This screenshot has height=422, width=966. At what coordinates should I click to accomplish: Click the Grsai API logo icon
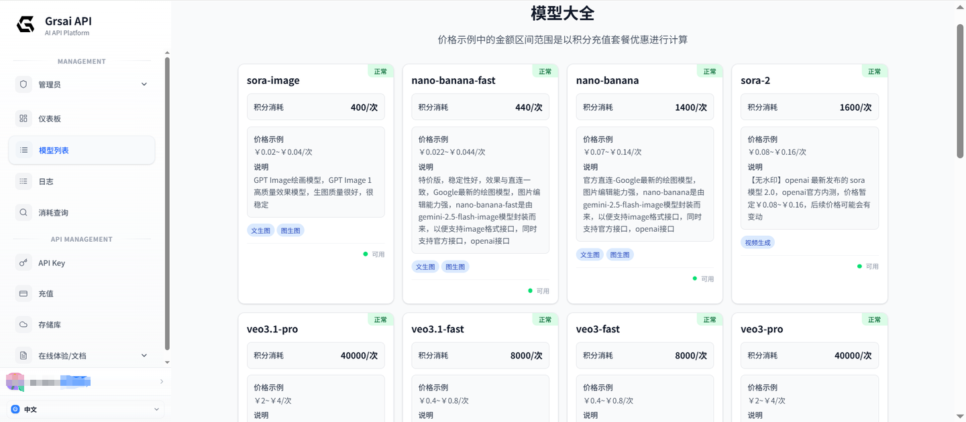(x=25, y=25)
